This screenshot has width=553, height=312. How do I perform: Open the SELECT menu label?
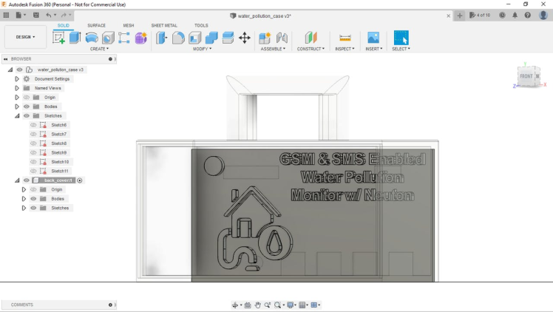[x=401, y=49]
